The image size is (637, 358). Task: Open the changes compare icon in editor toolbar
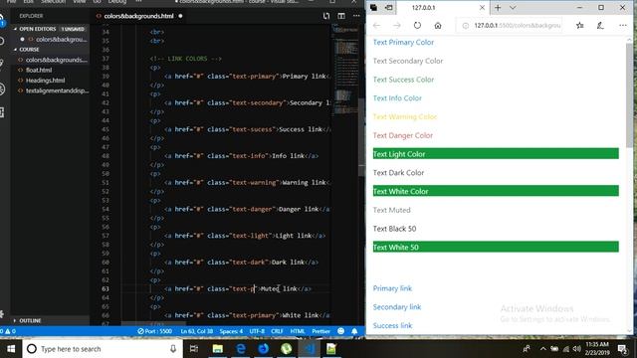pos(326,16)
